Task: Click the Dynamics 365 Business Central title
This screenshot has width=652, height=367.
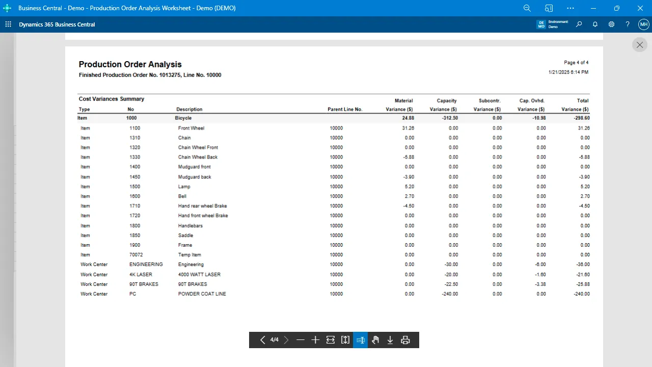Action: (57, 24)
